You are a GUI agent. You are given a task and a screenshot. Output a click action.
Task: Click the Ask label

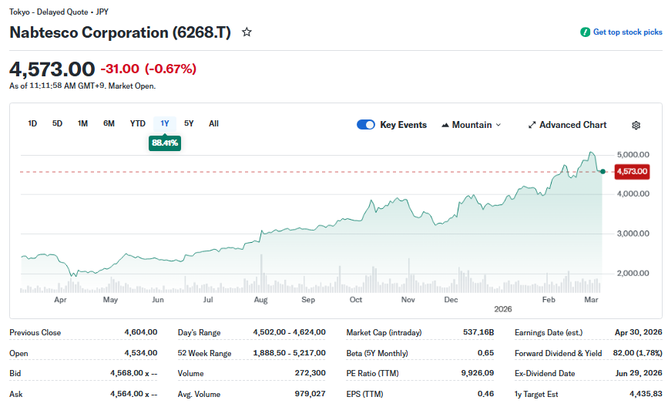[x=15, y=394]
